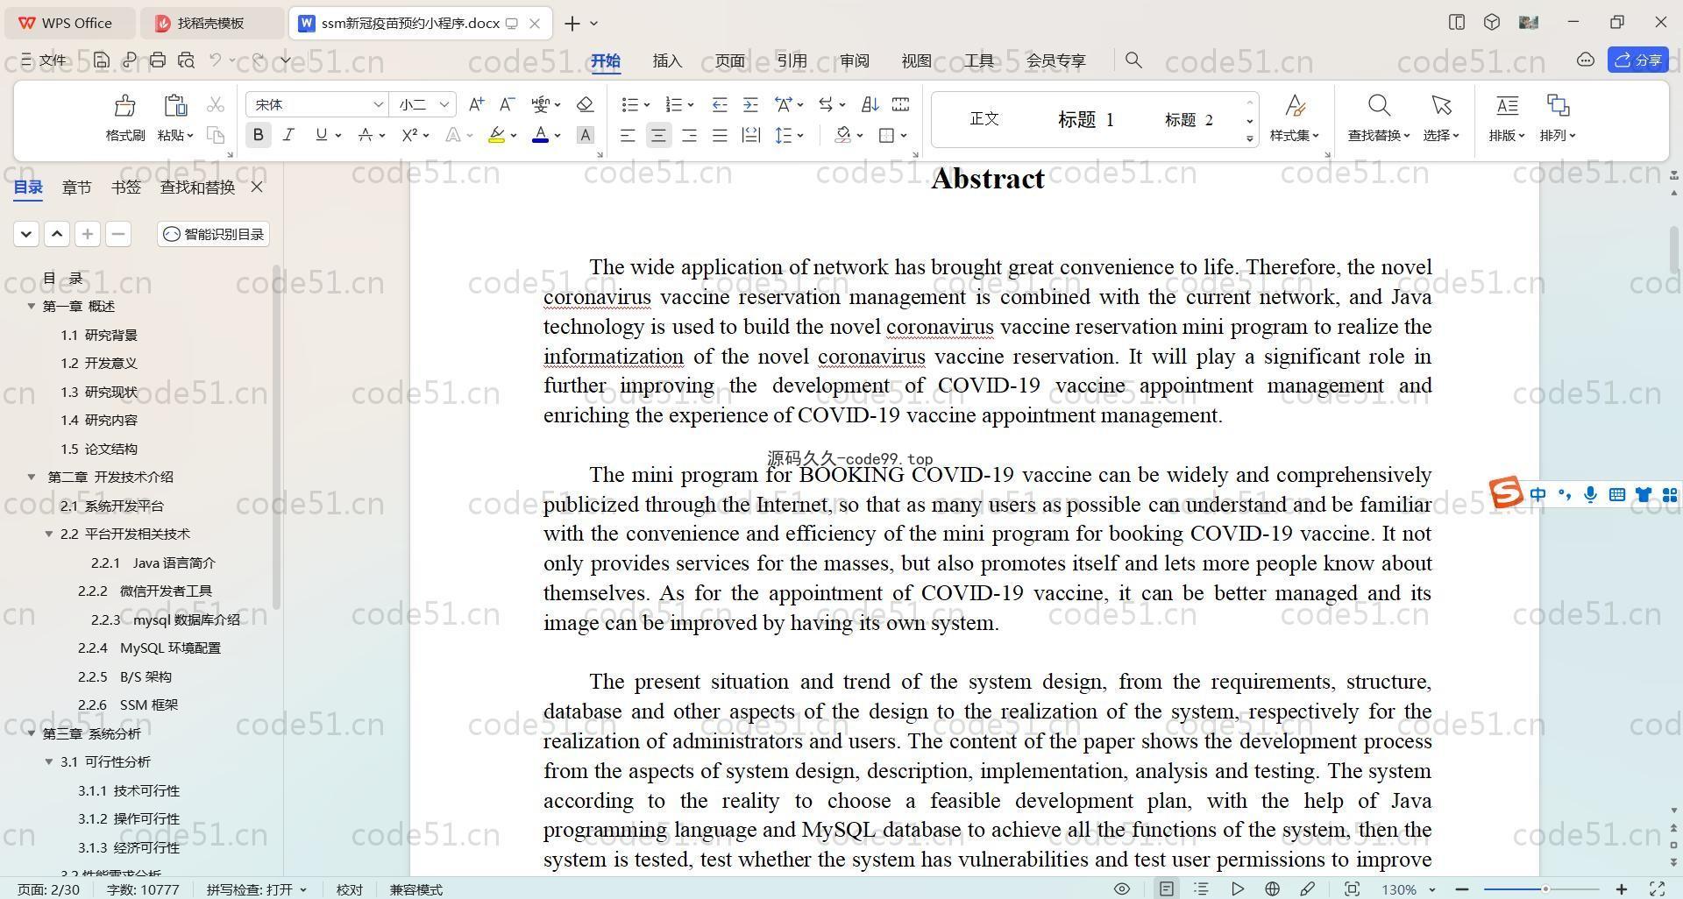Click the Save document icon
Viewport: 1683px width, 899px height.
point(102,60)
